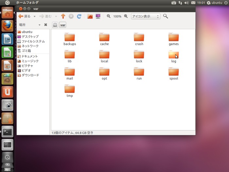The width and height of the screenshot is (229, 172).
Task: Go to the Home folder via toolbar
Action: click(x=90, y=16)
